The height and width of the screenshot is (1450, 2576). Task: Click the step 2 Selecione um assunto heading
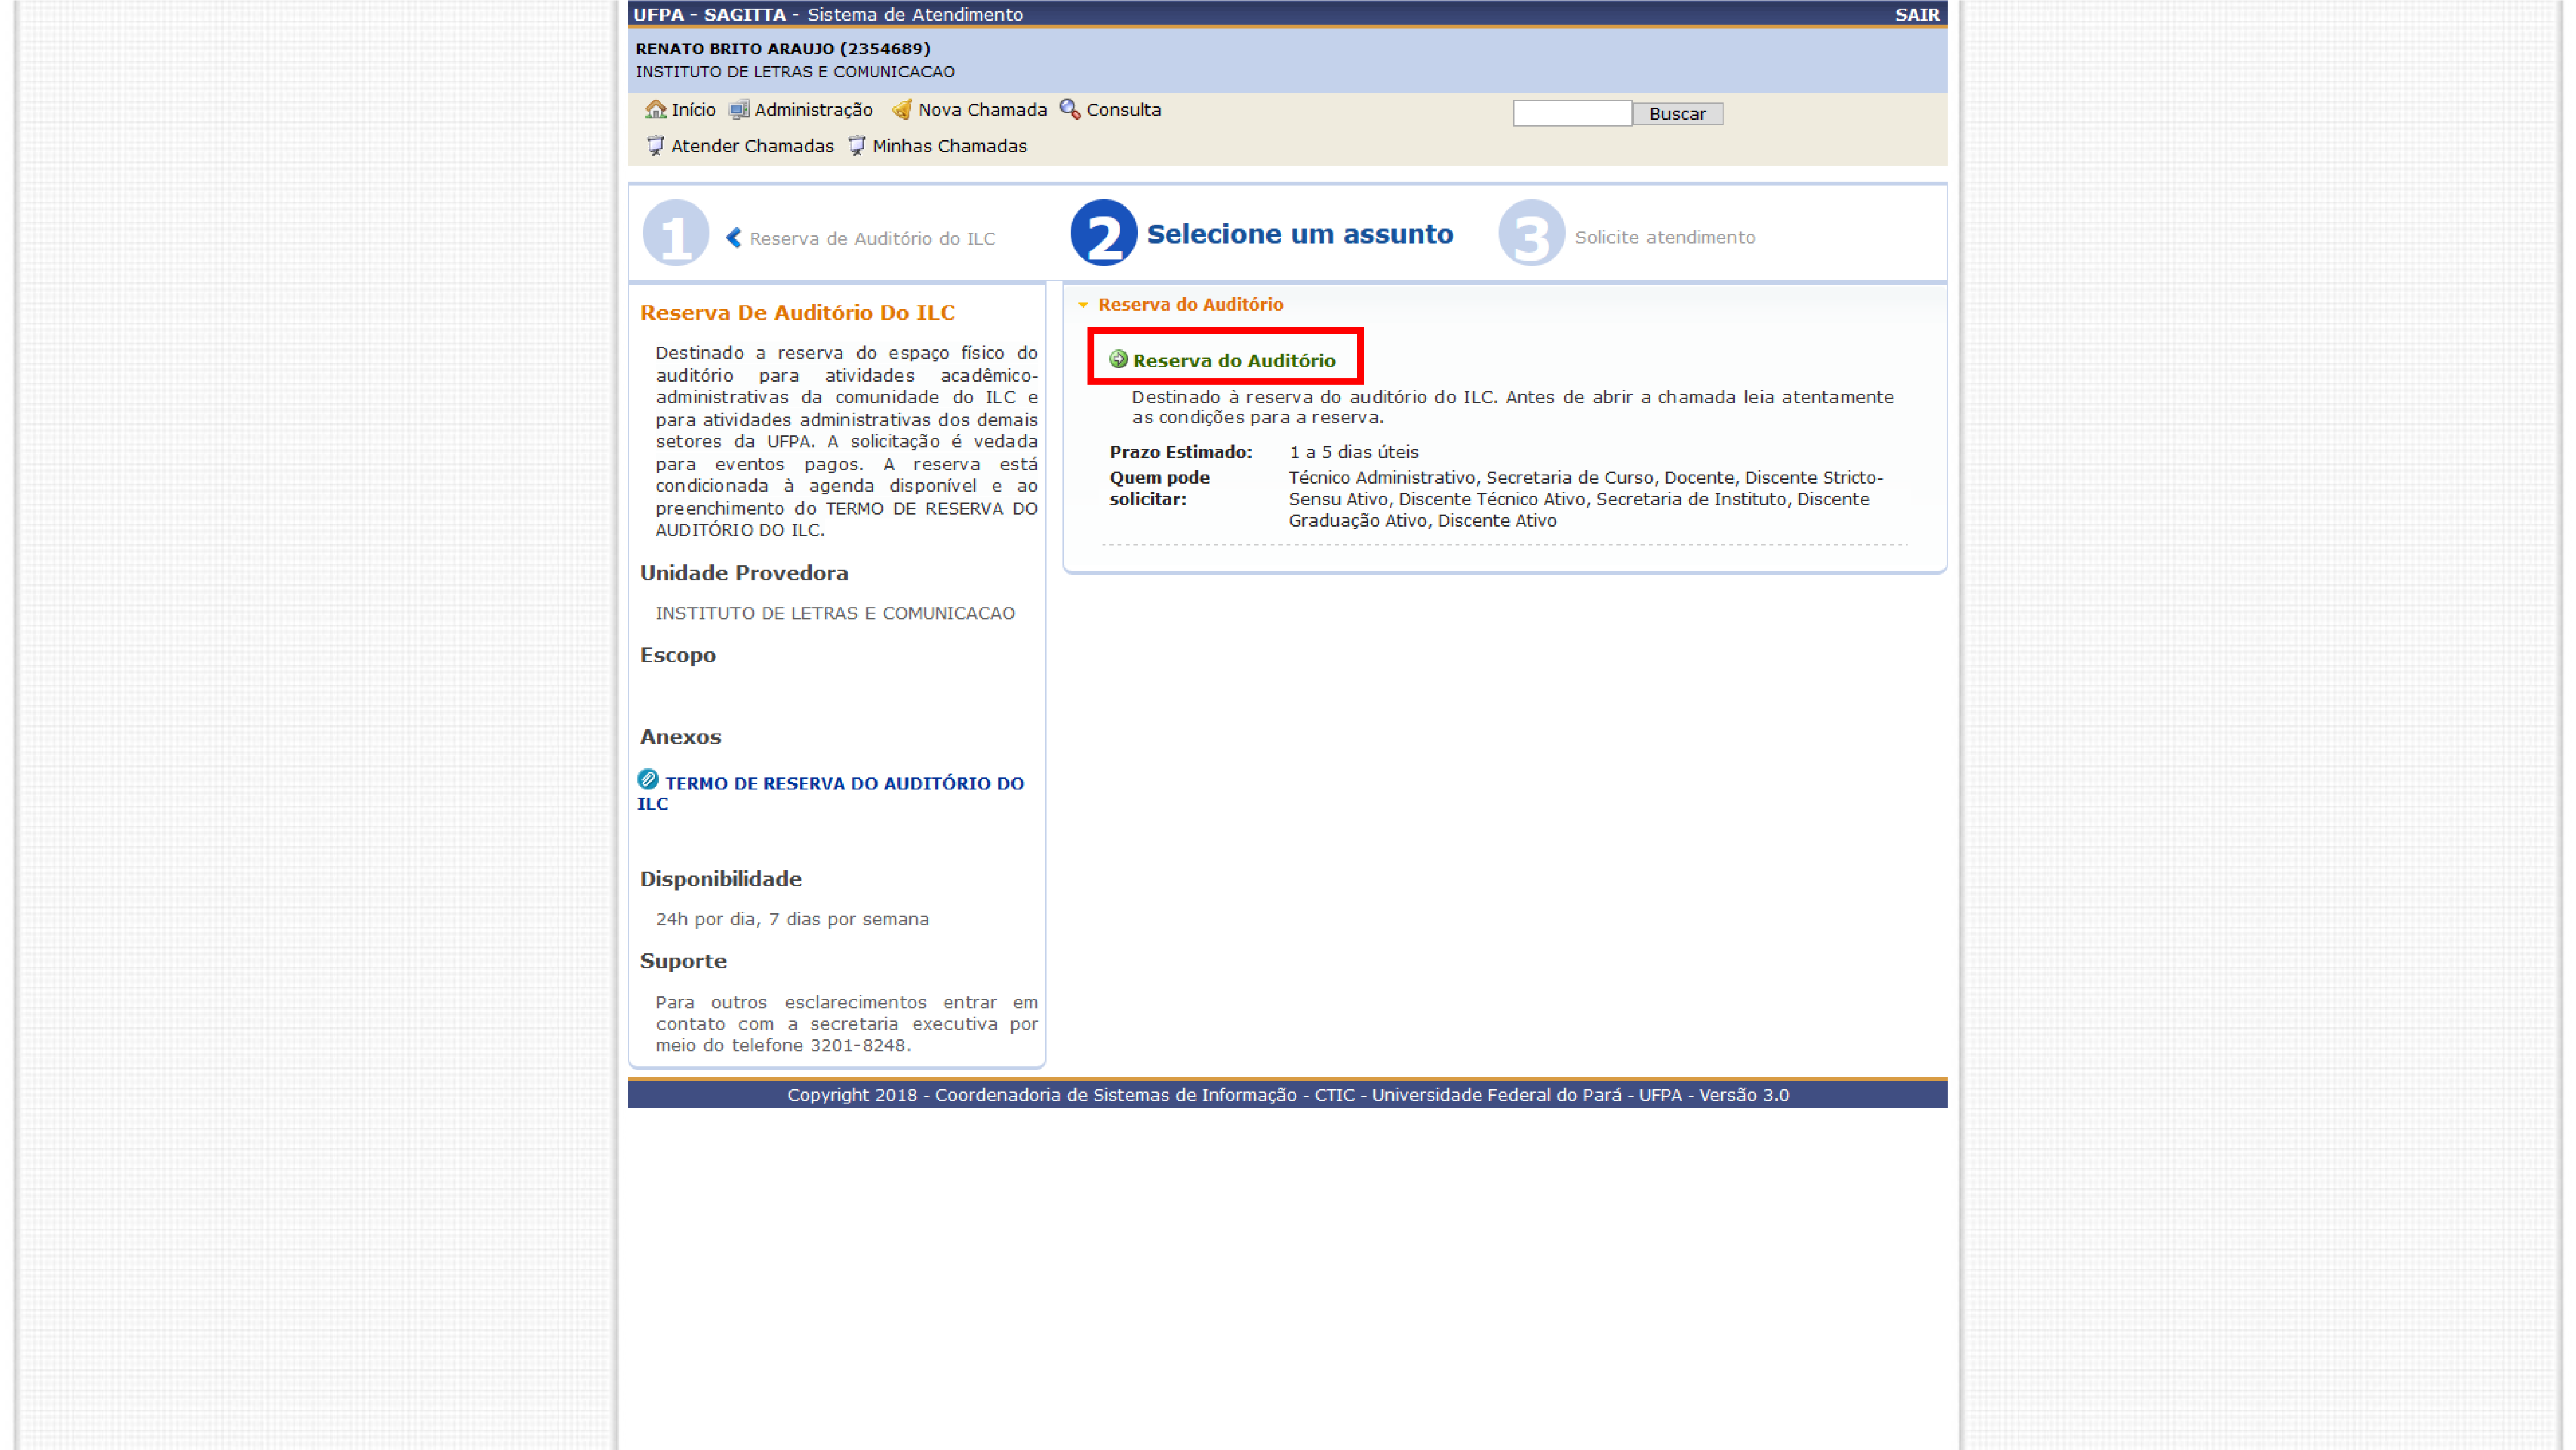(x=1299, y=234)
